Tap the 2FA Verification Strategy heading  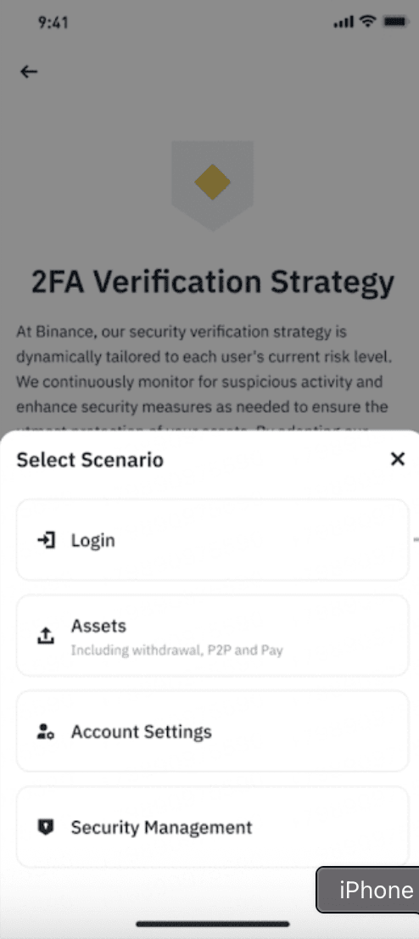point(213,283)
